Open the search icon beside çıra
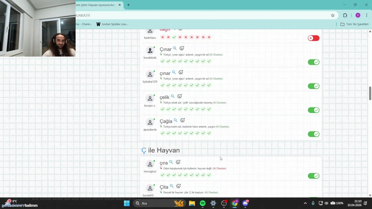 click(x=171, y=162)
